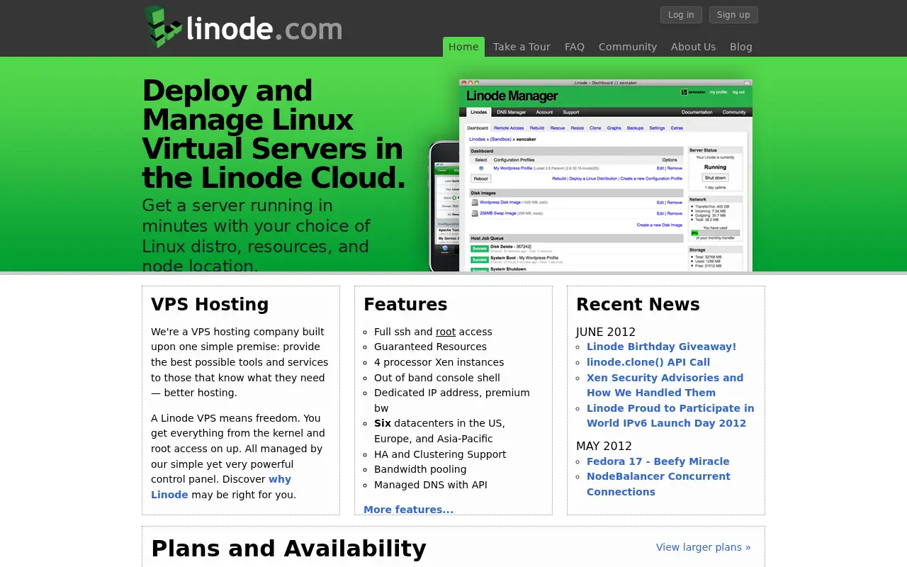Open 'Fedora 17 - Beefy Miracle' link
Screen dimensions: 907x567
(658, 461)
